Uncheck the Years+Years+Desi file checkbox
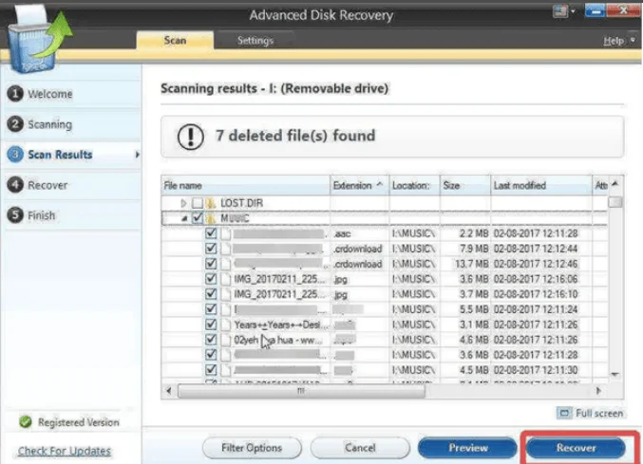Viewport: 643px width, 464px height. pos(211,325)
